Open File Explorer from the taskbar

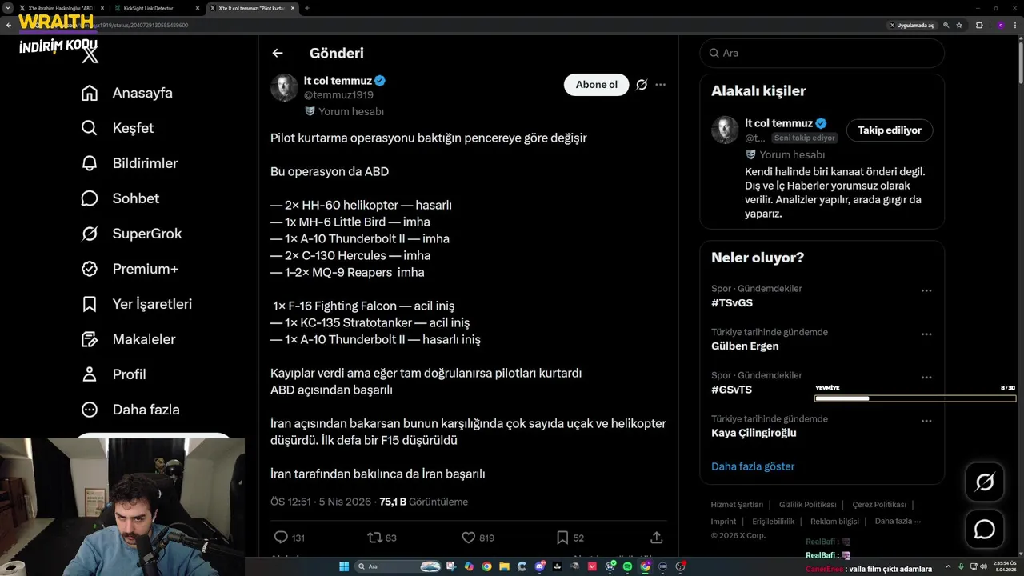click(x=505, y=566)
